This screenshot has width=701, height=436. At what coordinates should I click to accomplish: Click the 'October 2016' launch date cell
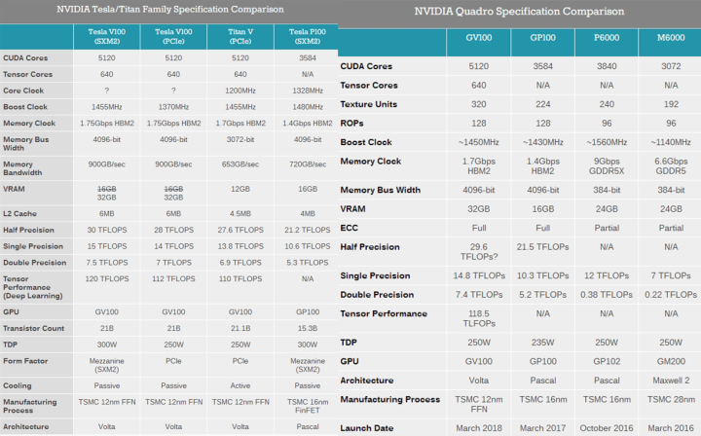tap(607, 428)
